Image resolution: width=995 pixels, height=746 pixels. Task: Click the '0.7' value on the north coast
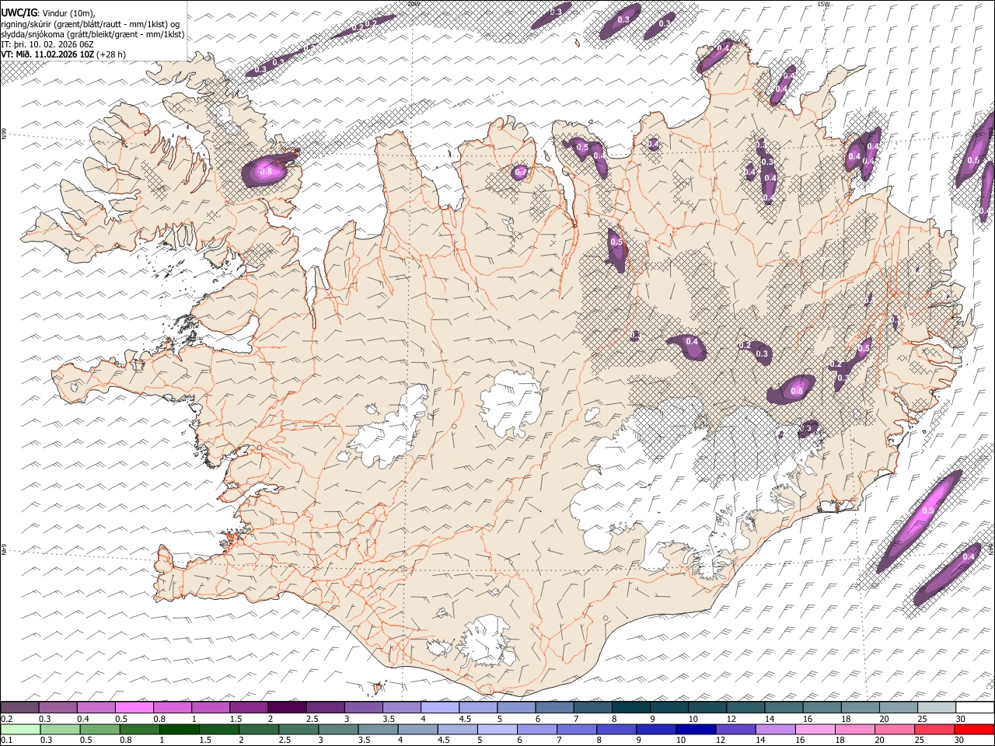[x=520, y=172]
